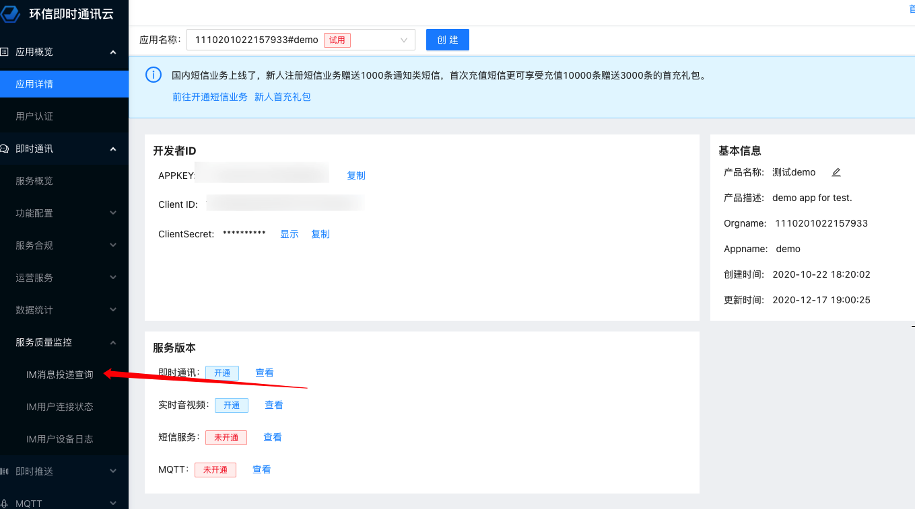Screen dimensions: 915x509
Task: View 实时音视频 service details
Action: (x=274, y=405)
